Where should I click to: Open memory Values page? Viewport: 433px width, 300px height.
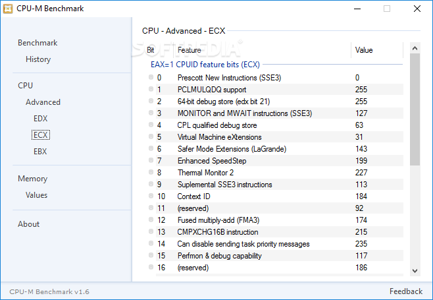click(x=36, y=195)
